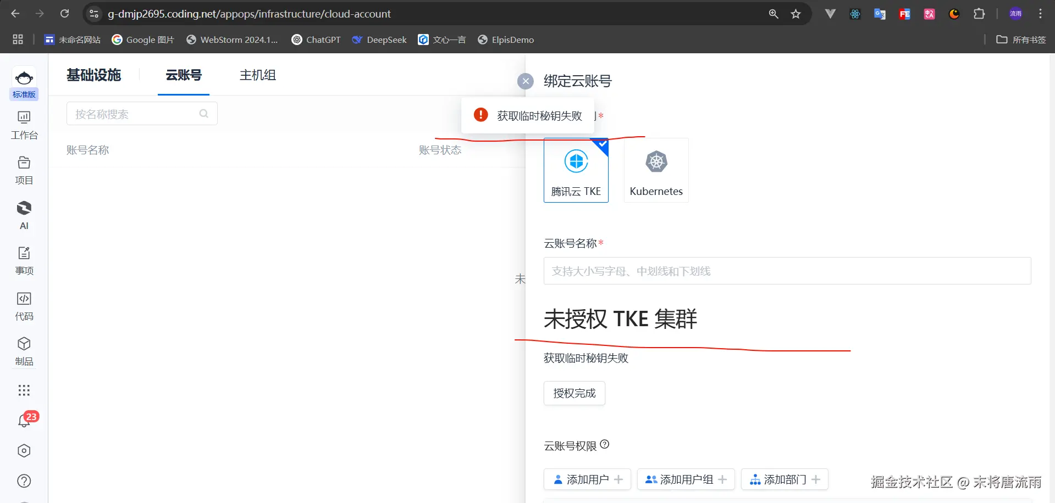Click the search magnifier in 按名称搜索 box

click(204, 114)
